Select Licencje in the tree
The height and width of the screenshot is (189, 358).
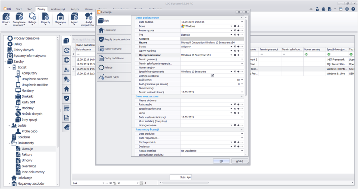(x=27, y=149)
